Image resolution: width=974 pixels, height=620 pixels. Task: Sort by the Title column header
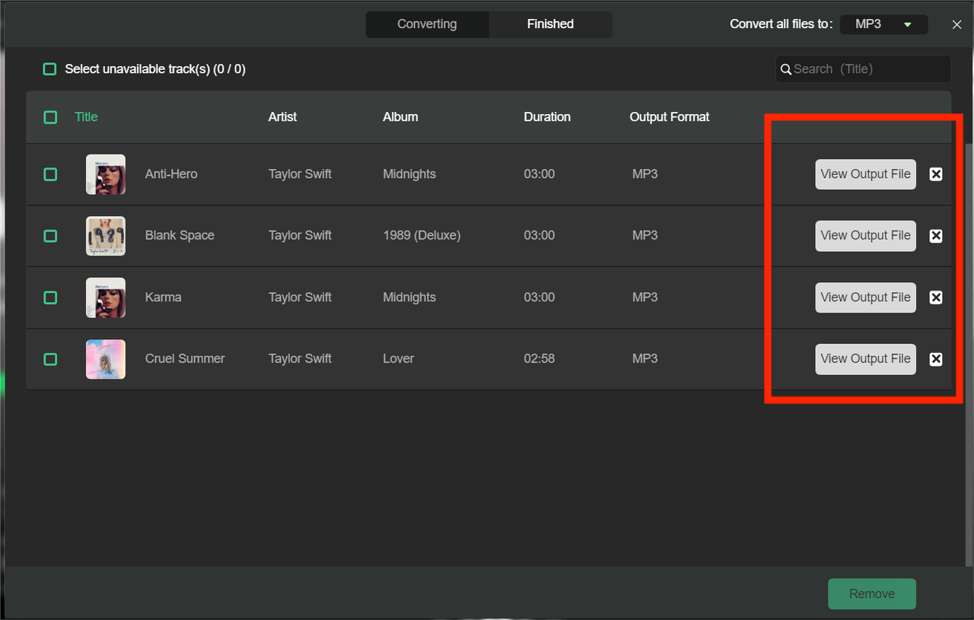pos(86,117)
